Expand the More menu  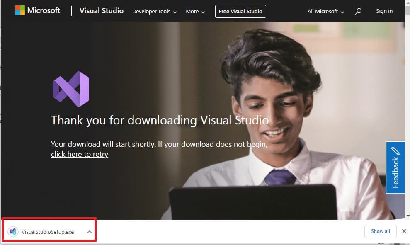[x=195, y=12]
